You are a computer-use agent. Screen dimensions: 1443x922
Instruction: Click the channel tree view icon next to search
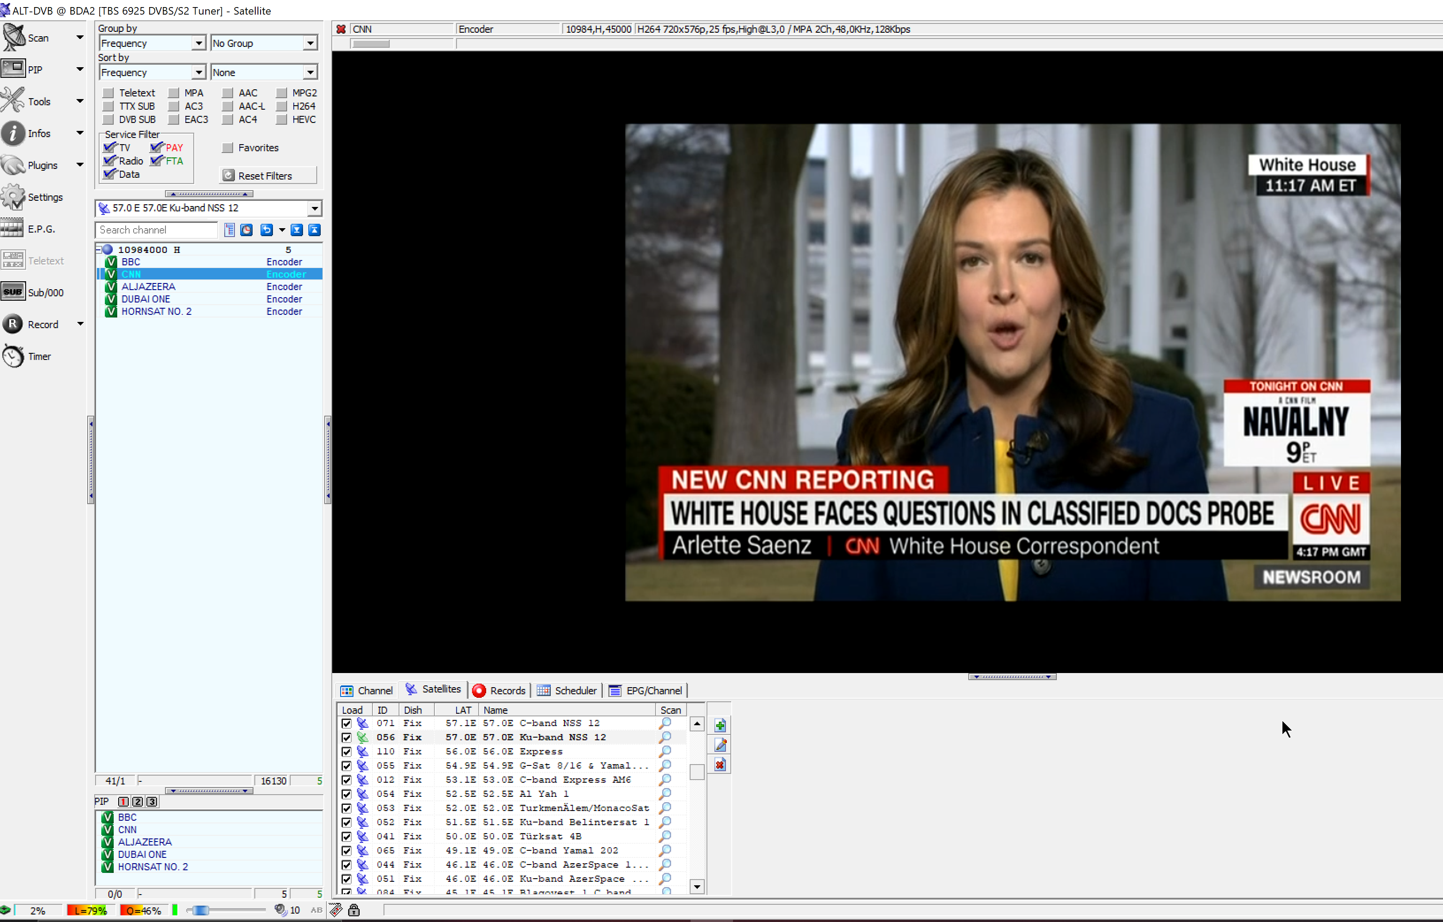[230, 230]
